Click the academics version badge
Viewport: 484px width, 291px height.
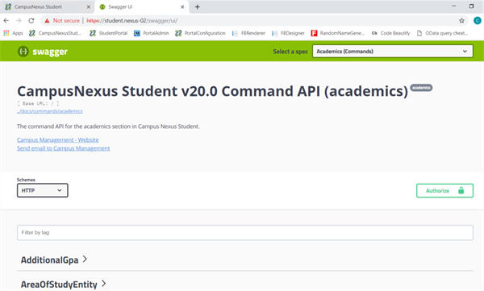tap(421, 88)
